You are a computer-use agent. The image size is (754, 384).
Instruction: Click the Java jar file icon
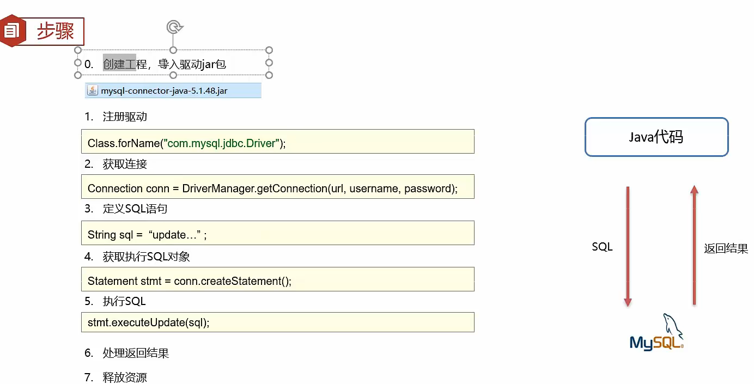coord(93,90)
